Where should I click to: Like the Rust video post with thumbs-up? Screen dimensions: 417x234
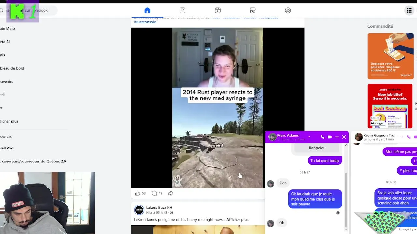(137, 193)
